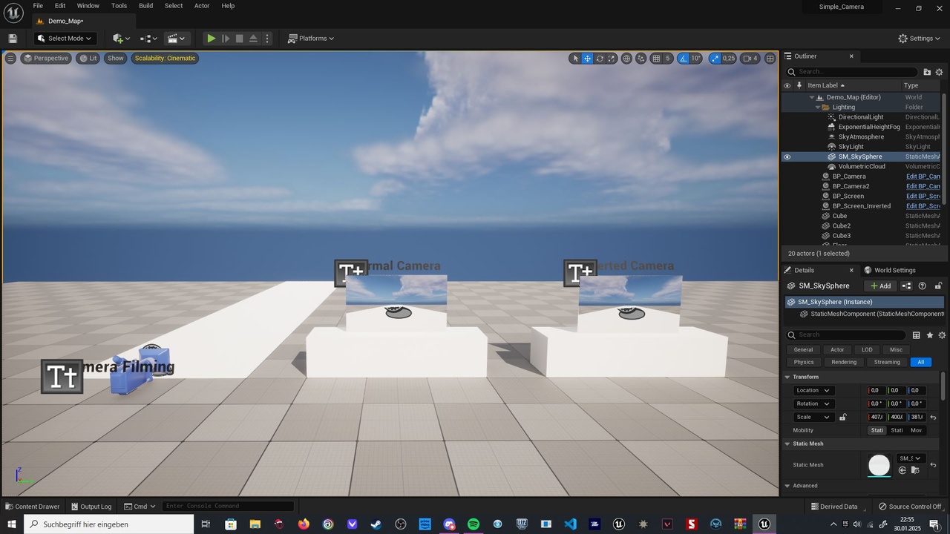Click the help question mark icon in Details
This screenshot has width=950, height=534.
[x=923, y=286]
